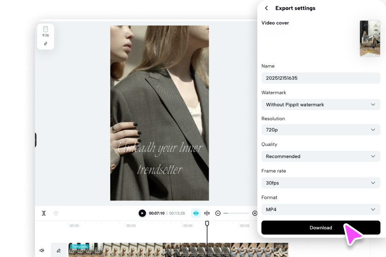Select the 9:16 aspect ratio icon
This screenshot has height=257, width=386.
(x=45, y=31)
